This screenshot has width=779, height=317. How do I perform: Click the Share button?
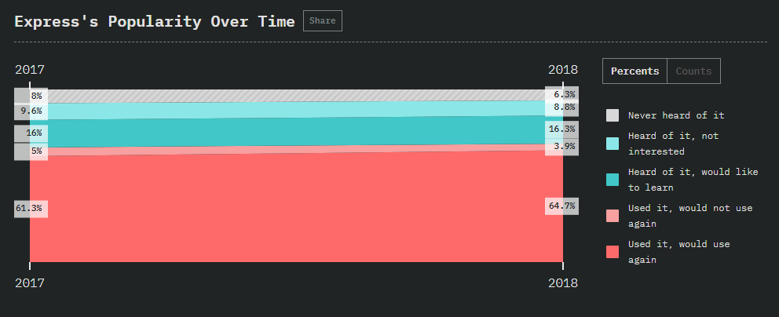click(x=323, y=21)
